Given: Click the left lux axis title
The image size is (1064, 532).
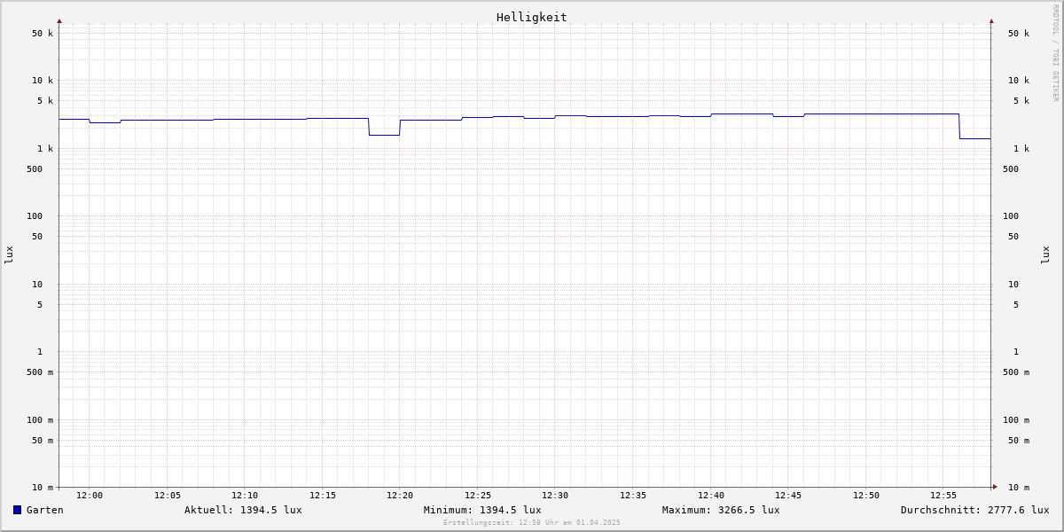Looking at the screenshot, I should 9,255.
